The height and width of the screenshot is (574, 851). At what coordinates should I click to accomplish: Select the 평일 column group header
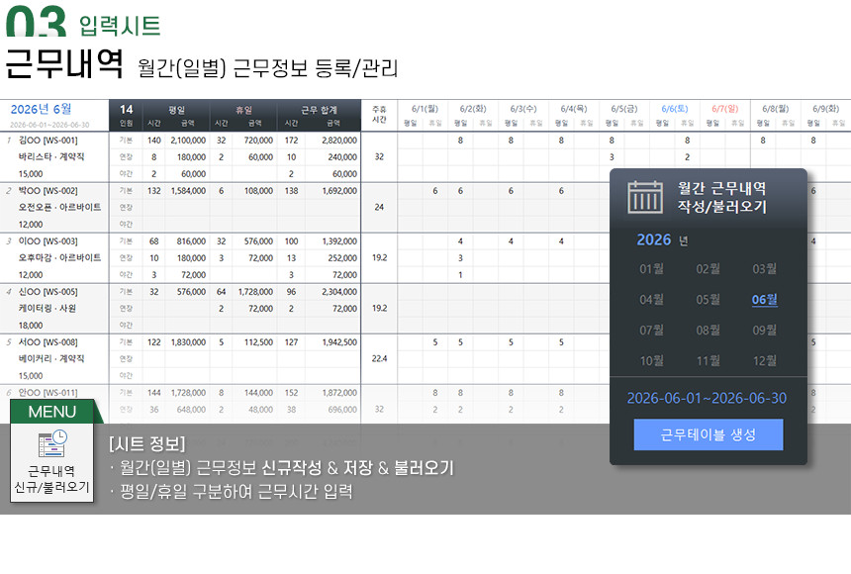pos(176,109)
